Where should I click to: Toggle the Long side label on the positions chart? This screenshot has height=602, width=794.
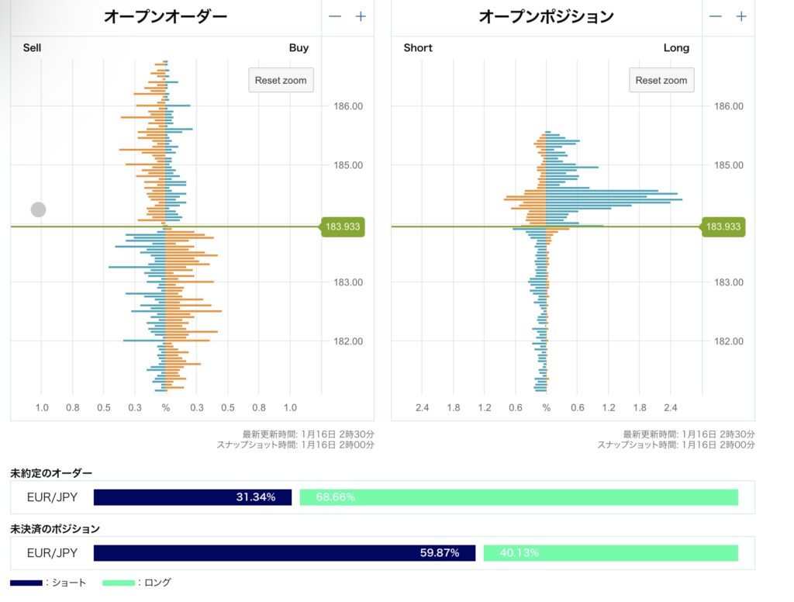pyautogui.click(x=676, y=47)
